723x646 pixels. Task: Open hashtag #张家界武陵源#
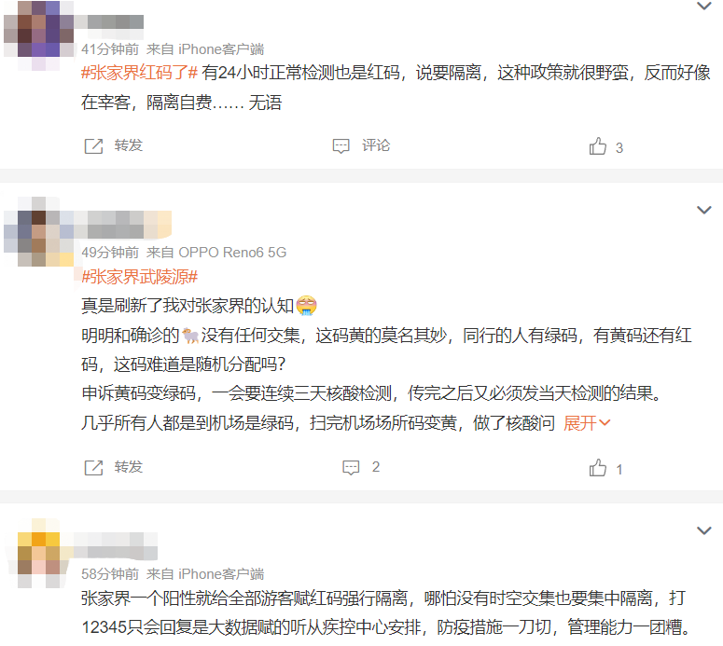click(x=139, y=277)
